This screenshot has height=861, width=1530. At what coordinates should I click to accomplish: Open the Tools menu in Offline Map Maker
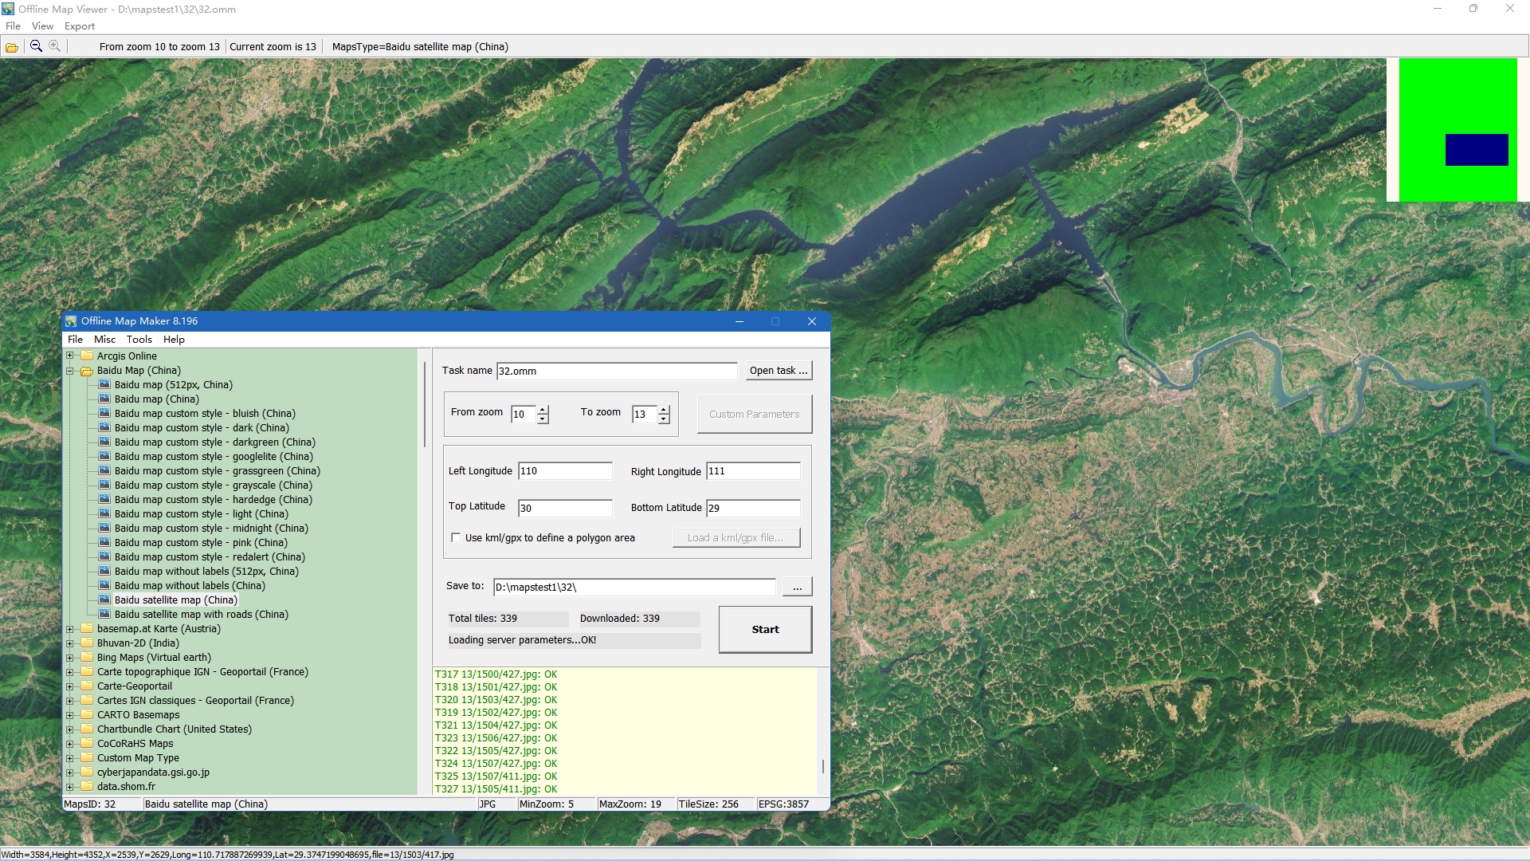click(139, 340)
